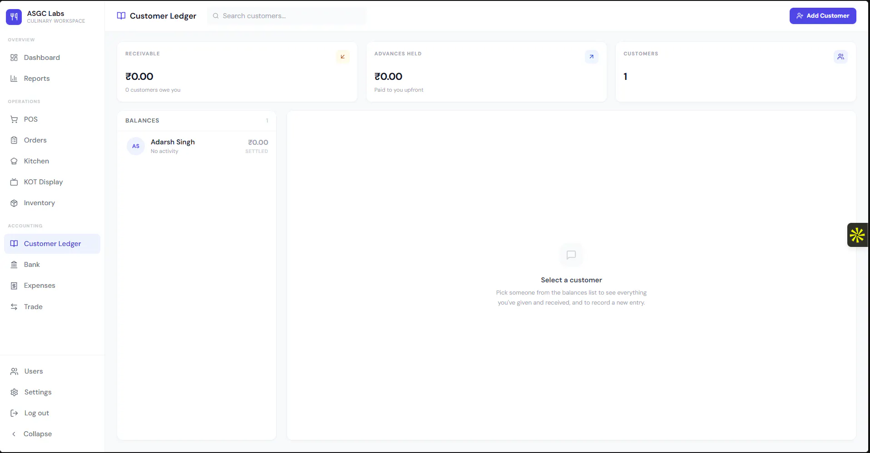Click the Trade arrows icon
Viewport: 870px width, 453px height.
14,307
